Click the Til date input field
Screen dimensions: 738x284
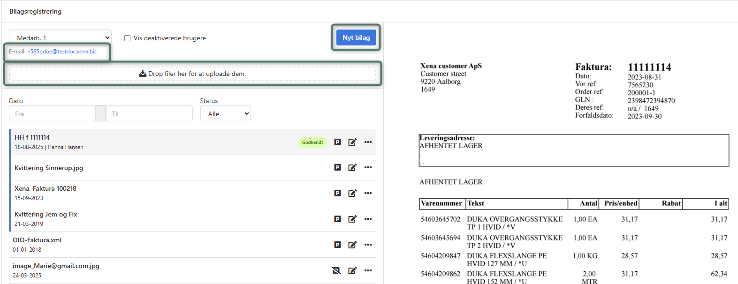click(149, 114)
